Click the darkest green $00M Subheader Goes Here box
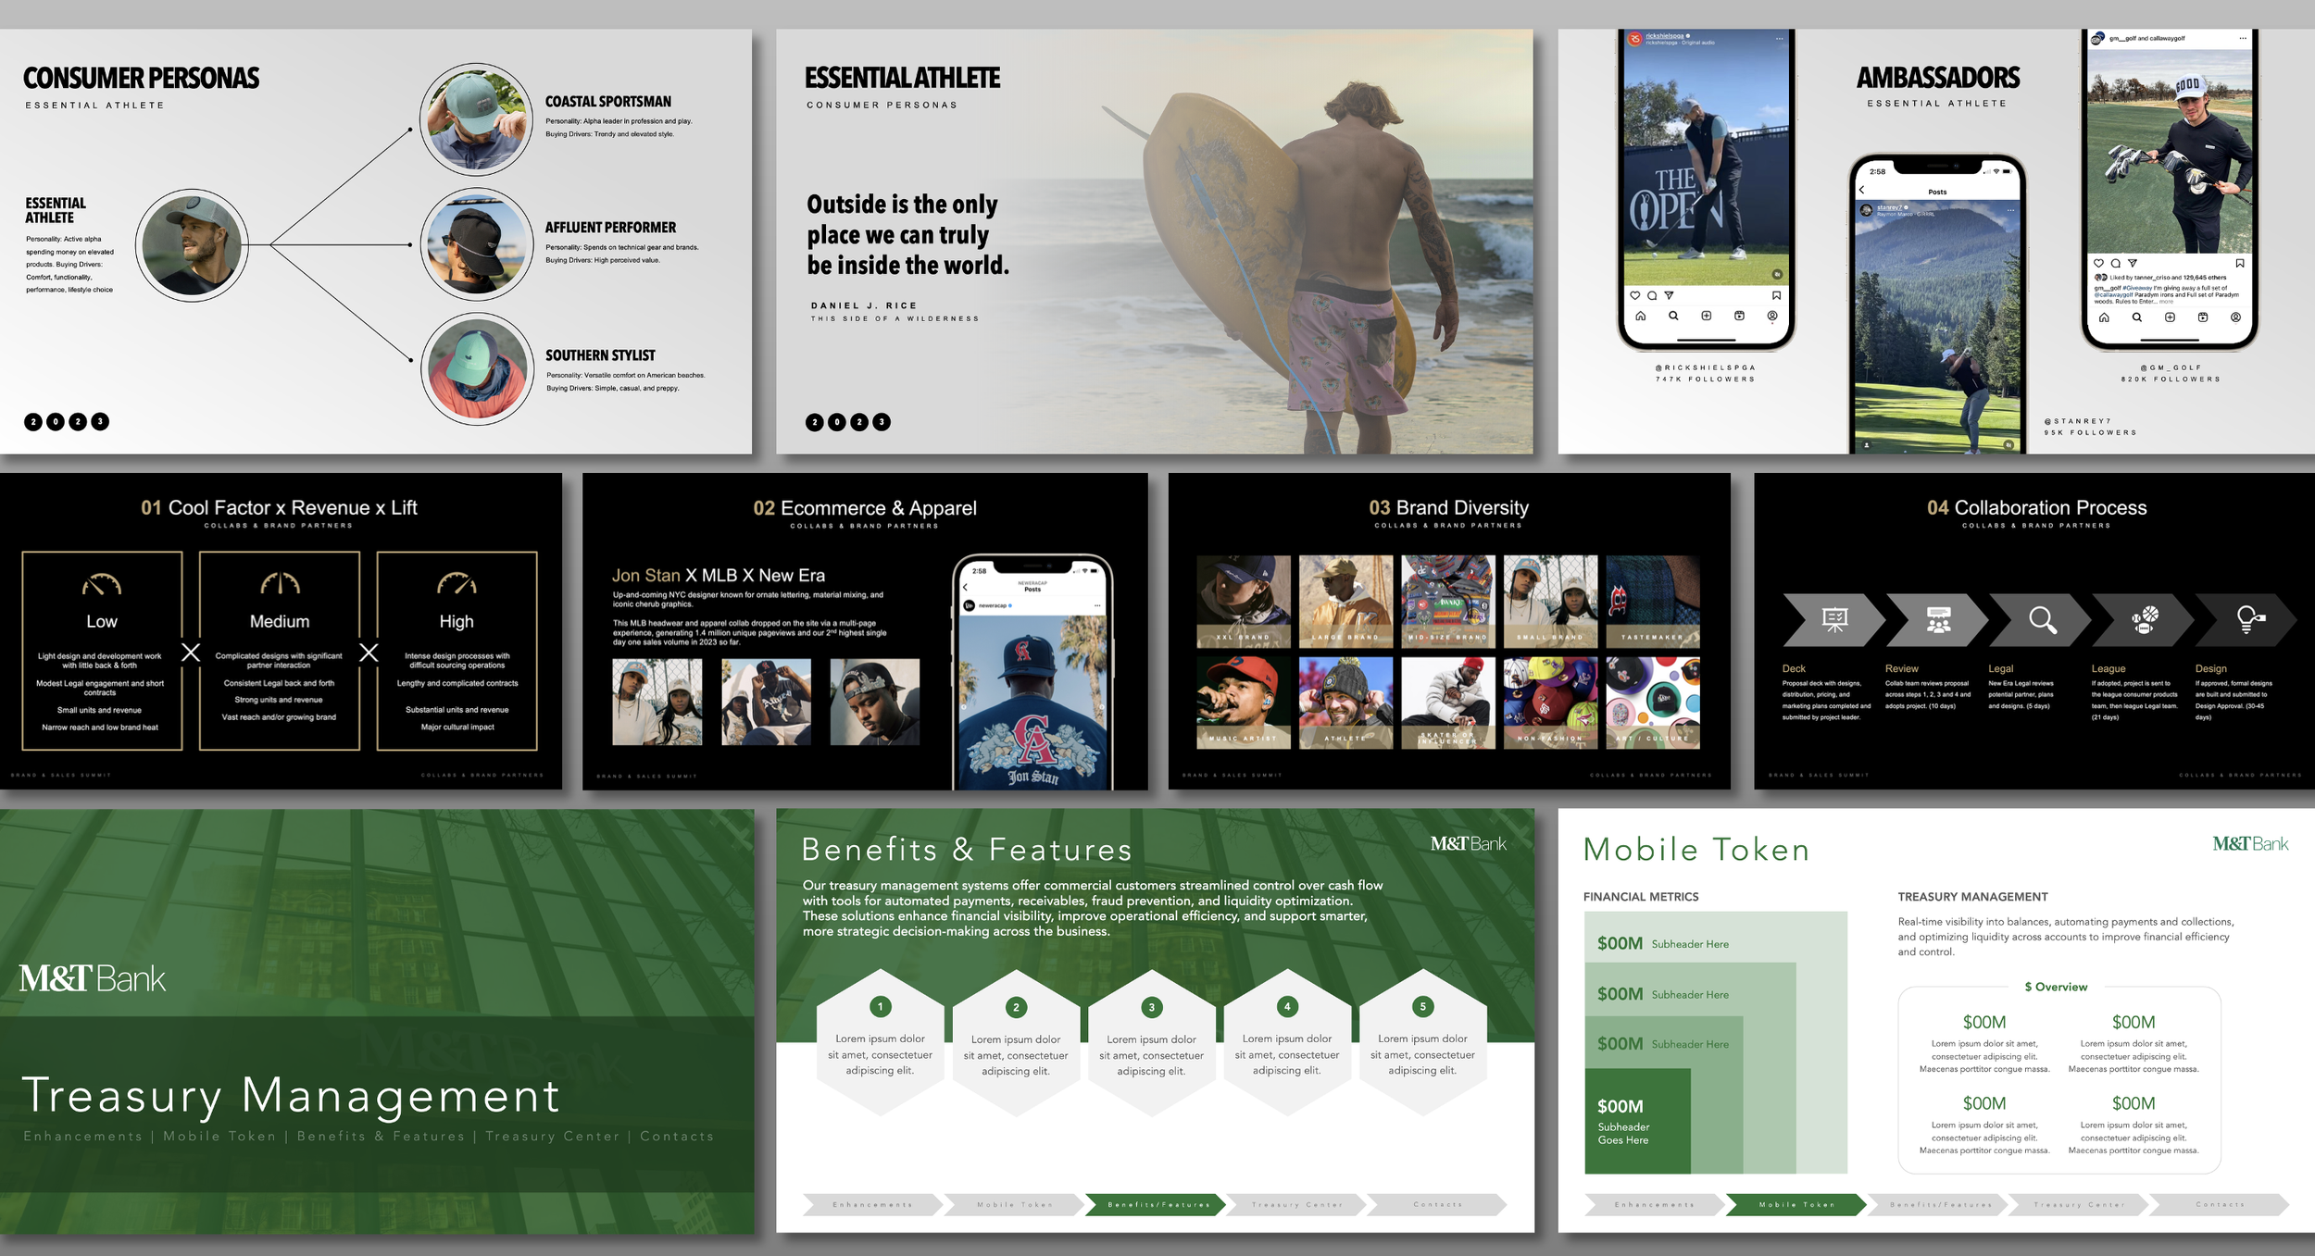 (1637, 1121)
